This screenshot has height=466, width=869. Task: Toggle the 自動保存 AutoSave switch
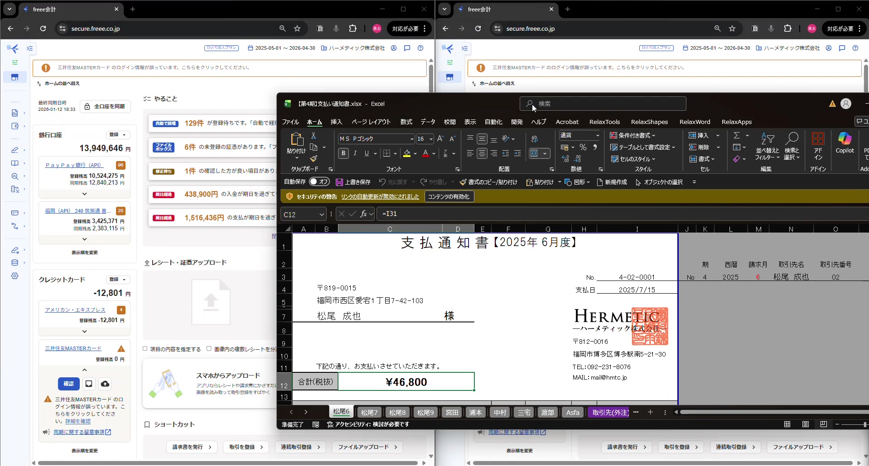319,182
